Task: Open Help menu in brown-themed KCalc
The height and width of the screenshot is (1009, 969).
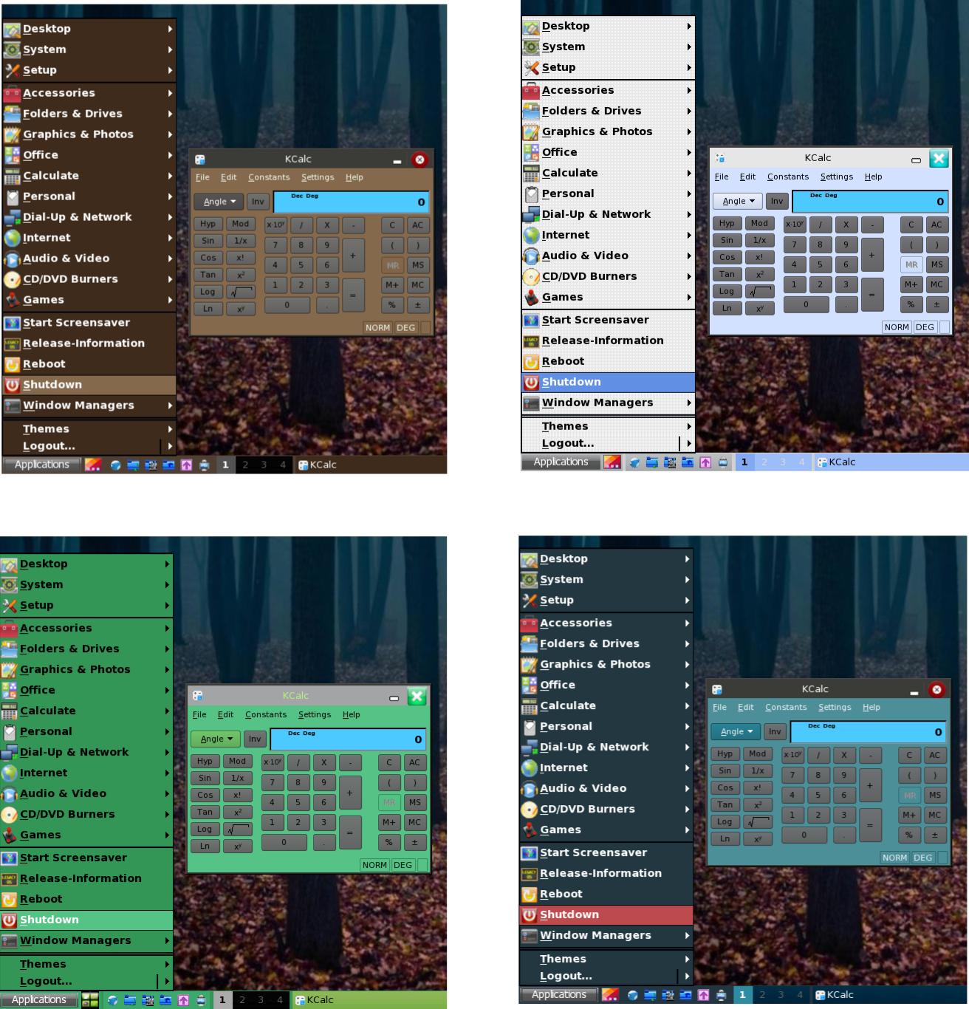Action: tap(355, 177)
